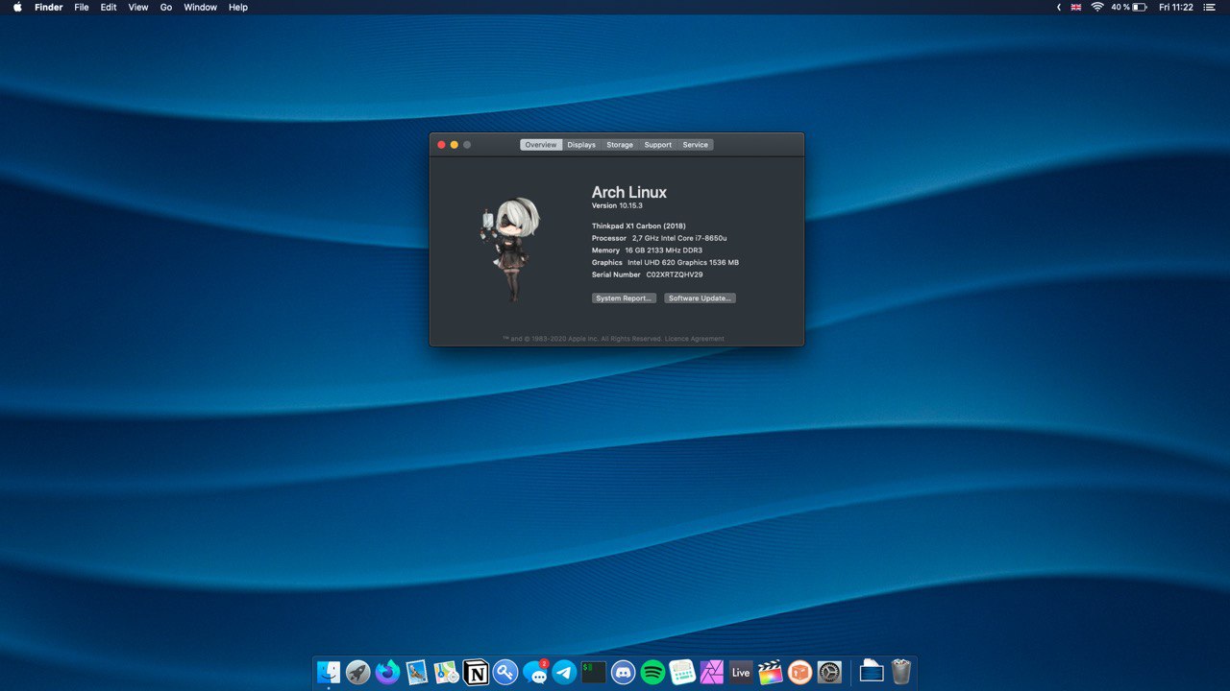
Task: Open the green keyboard app icon in dock
Action: coord(682,673)
